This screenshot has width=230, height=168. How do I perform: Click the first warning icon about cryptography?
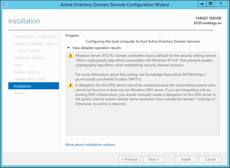click(70, 56)
